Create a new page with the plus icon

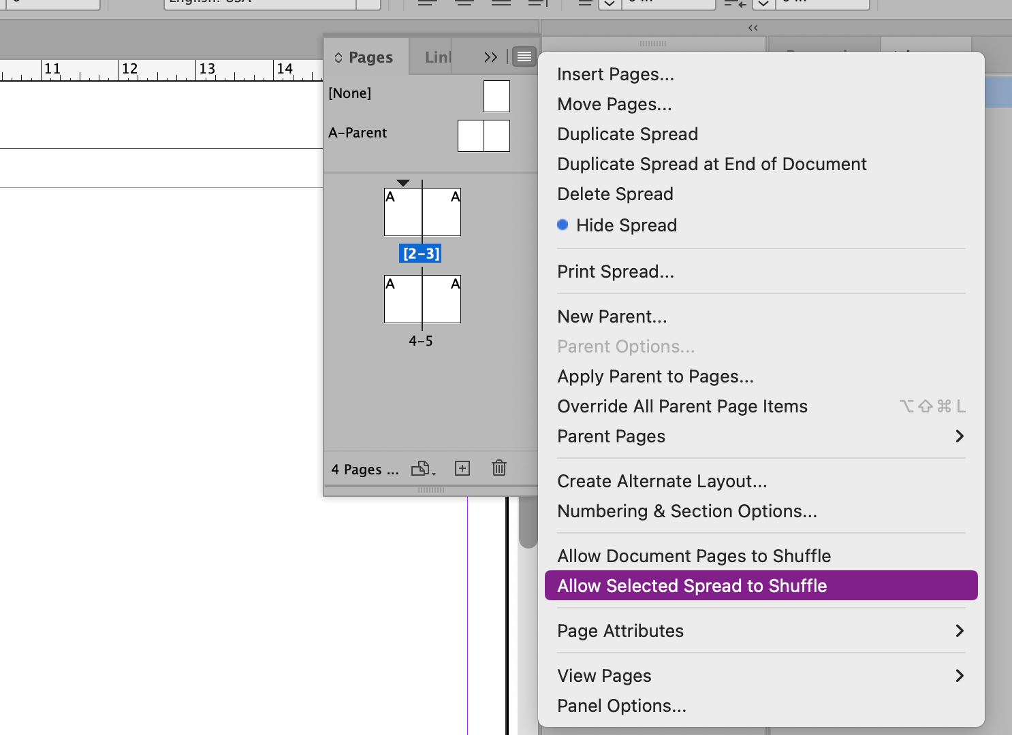click(x=462, y=468)
